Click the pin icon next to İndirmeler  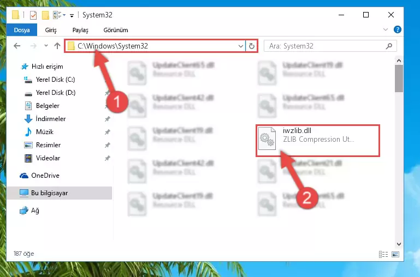pyautogui.click(x=107, y=119)
